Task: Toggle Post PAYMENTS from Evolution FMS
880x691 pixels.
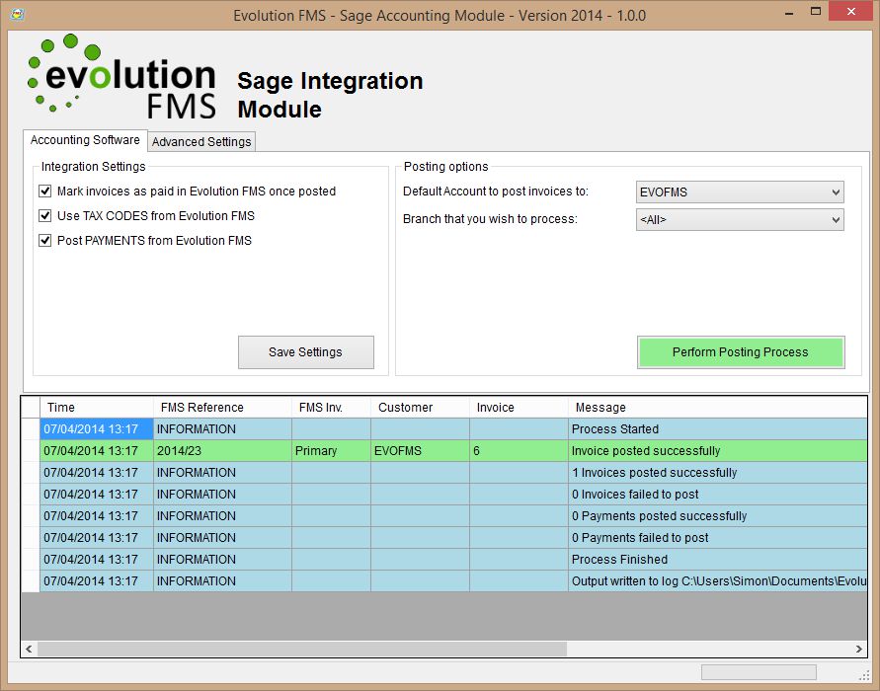Action: [44, 241]
